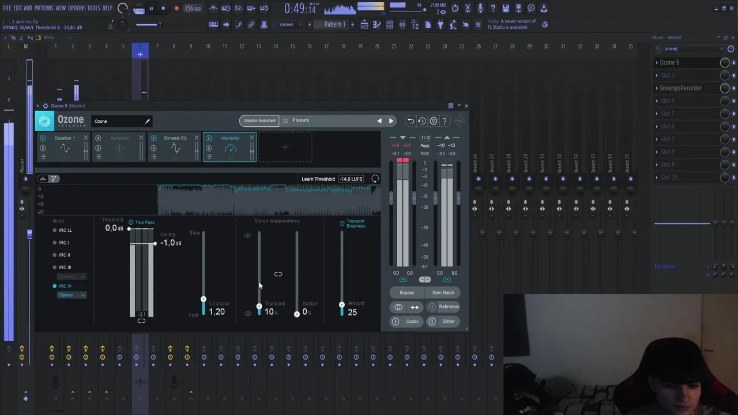Toggle Dither power button

432,322
